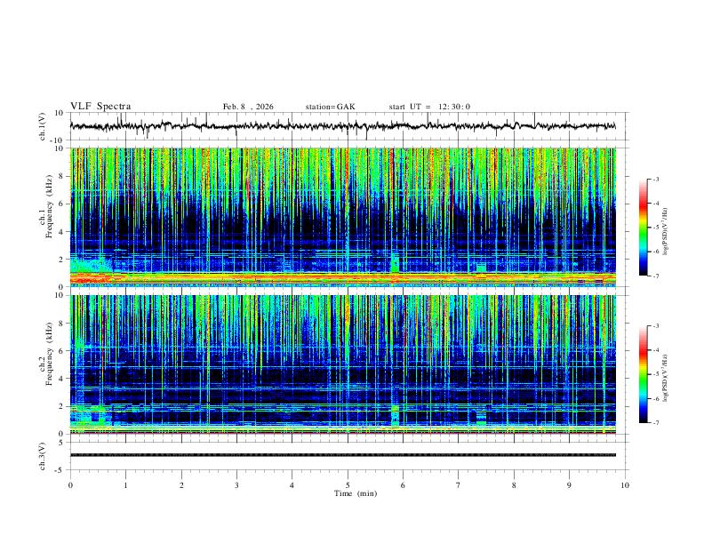Click the ch.1 voltage waveform trace
The width and height of the screenshot is (704, 544).
[x=342, y=126]
